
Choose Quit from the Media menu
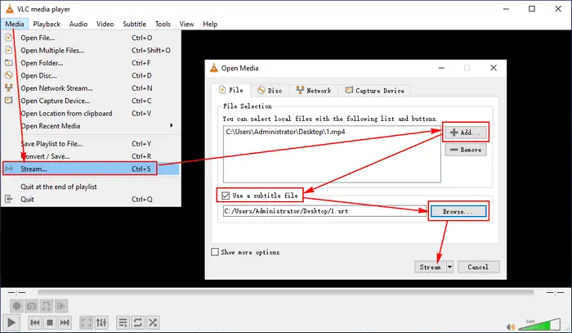tap(92, 200)
